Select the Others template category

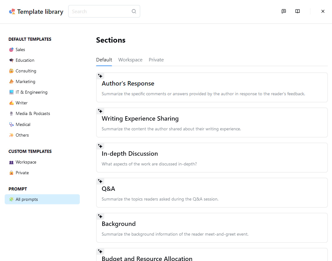(x=42, y=135)
